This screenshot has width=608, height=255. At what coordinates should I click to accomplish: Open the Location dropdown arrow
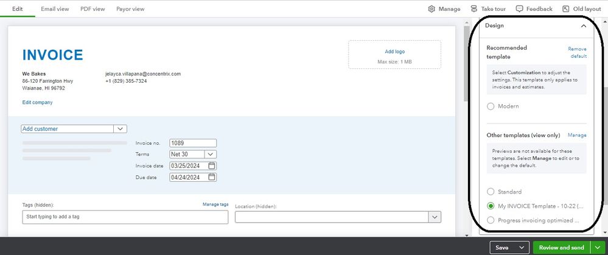(x=435, y=217)
